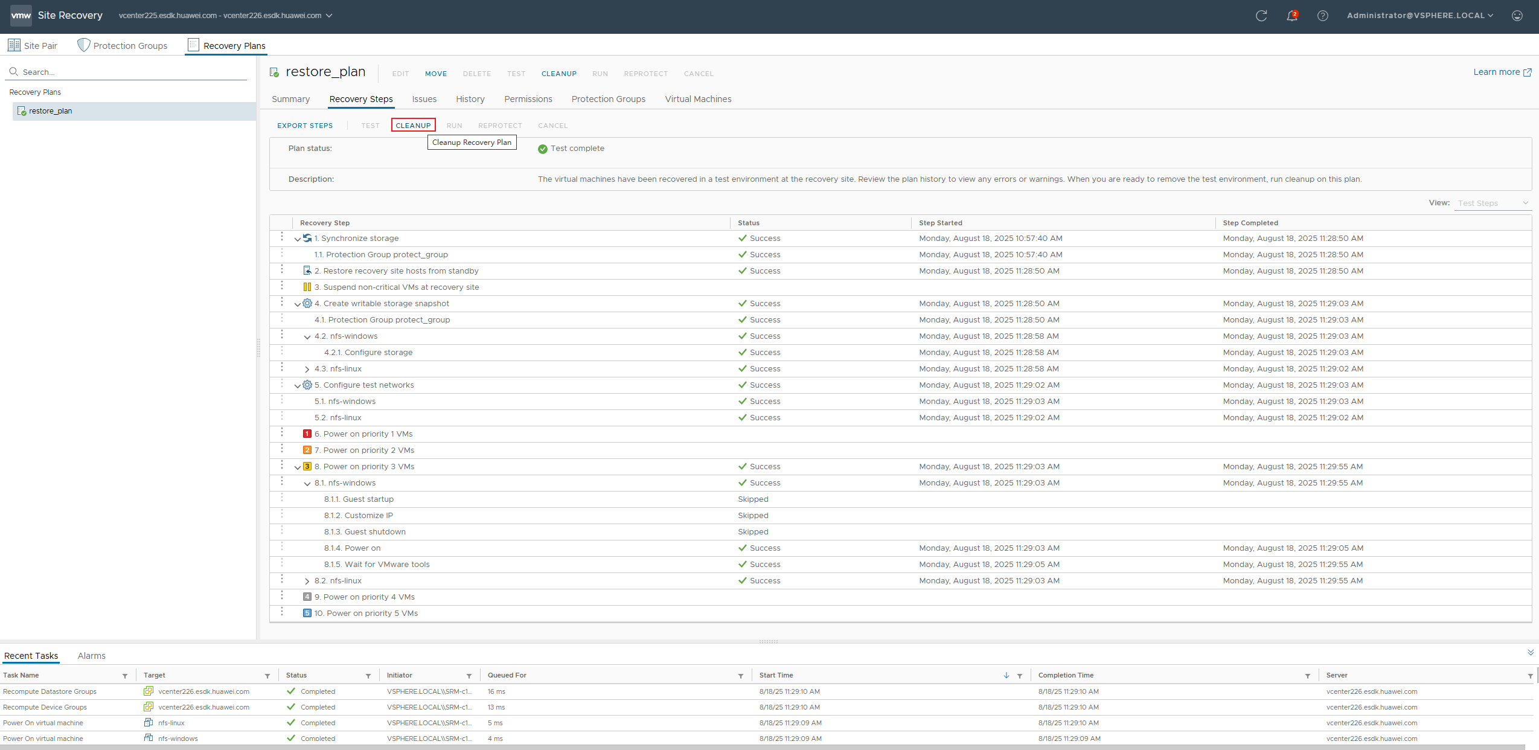
Task: Click the Step Started column header
Action: (x=941, y=223)
